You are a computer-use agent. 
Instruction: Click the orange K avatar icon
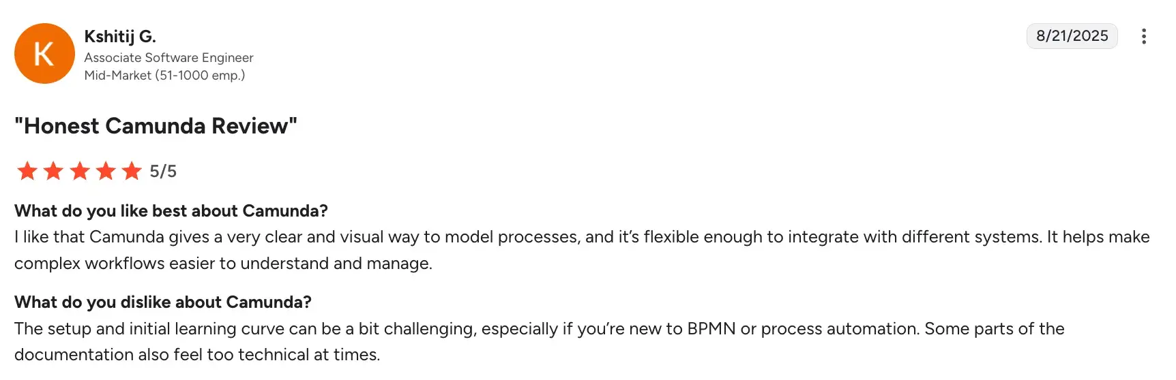(x=44, y=54)
